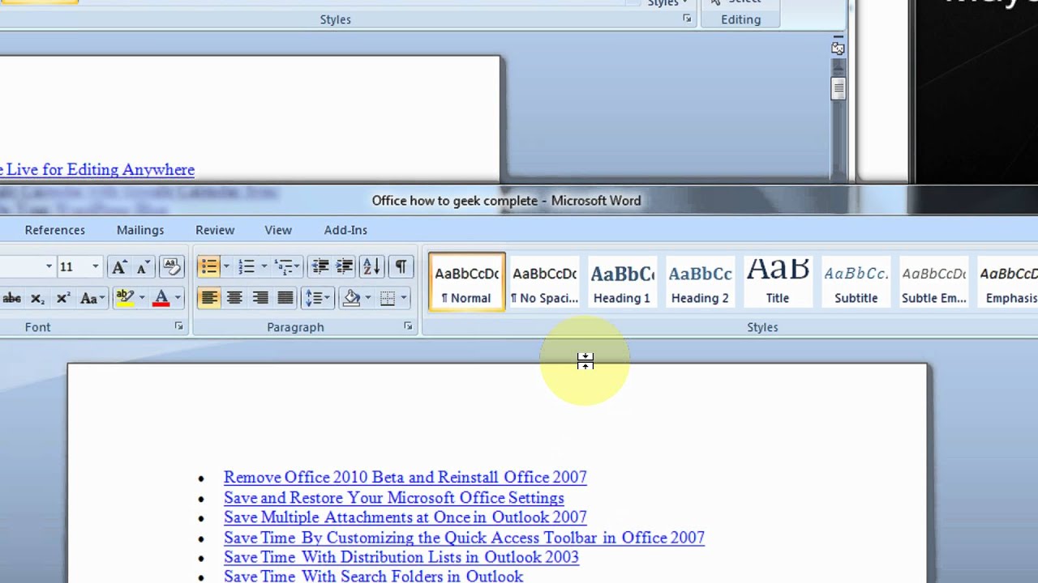Open the Mailings tab
This screenshot has width=1038, height=583.
coord(140,230)
